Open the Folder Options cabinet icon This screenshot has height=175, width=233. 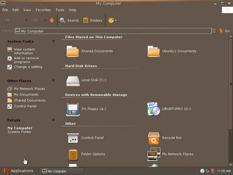[x=73, y=155]
